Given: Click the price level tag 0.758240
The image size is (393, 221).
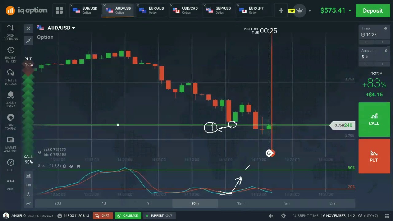Looking at the screenshot, I should 343,125.
